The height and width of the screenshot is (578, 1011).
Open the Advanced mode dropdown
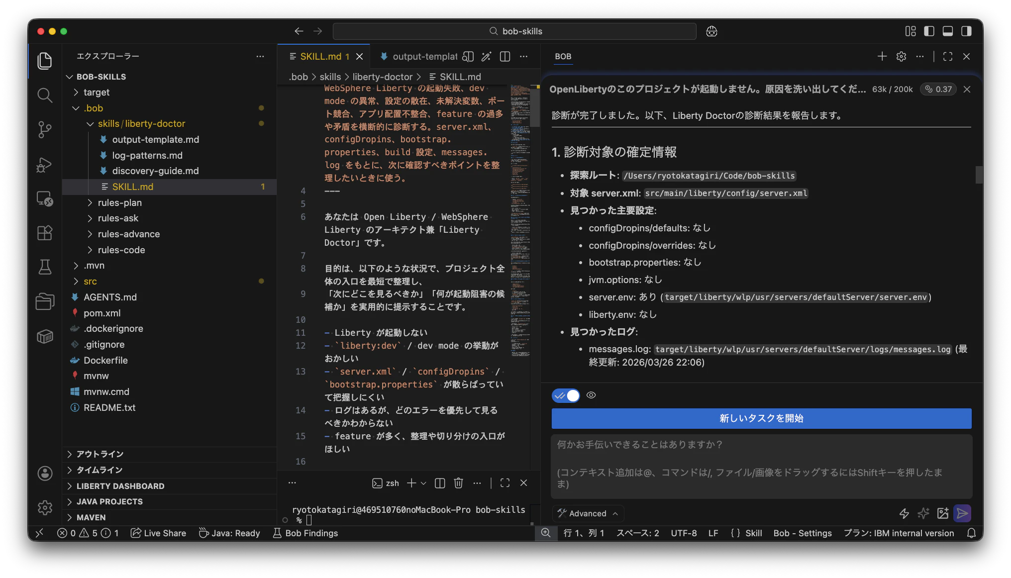(588, 513)
